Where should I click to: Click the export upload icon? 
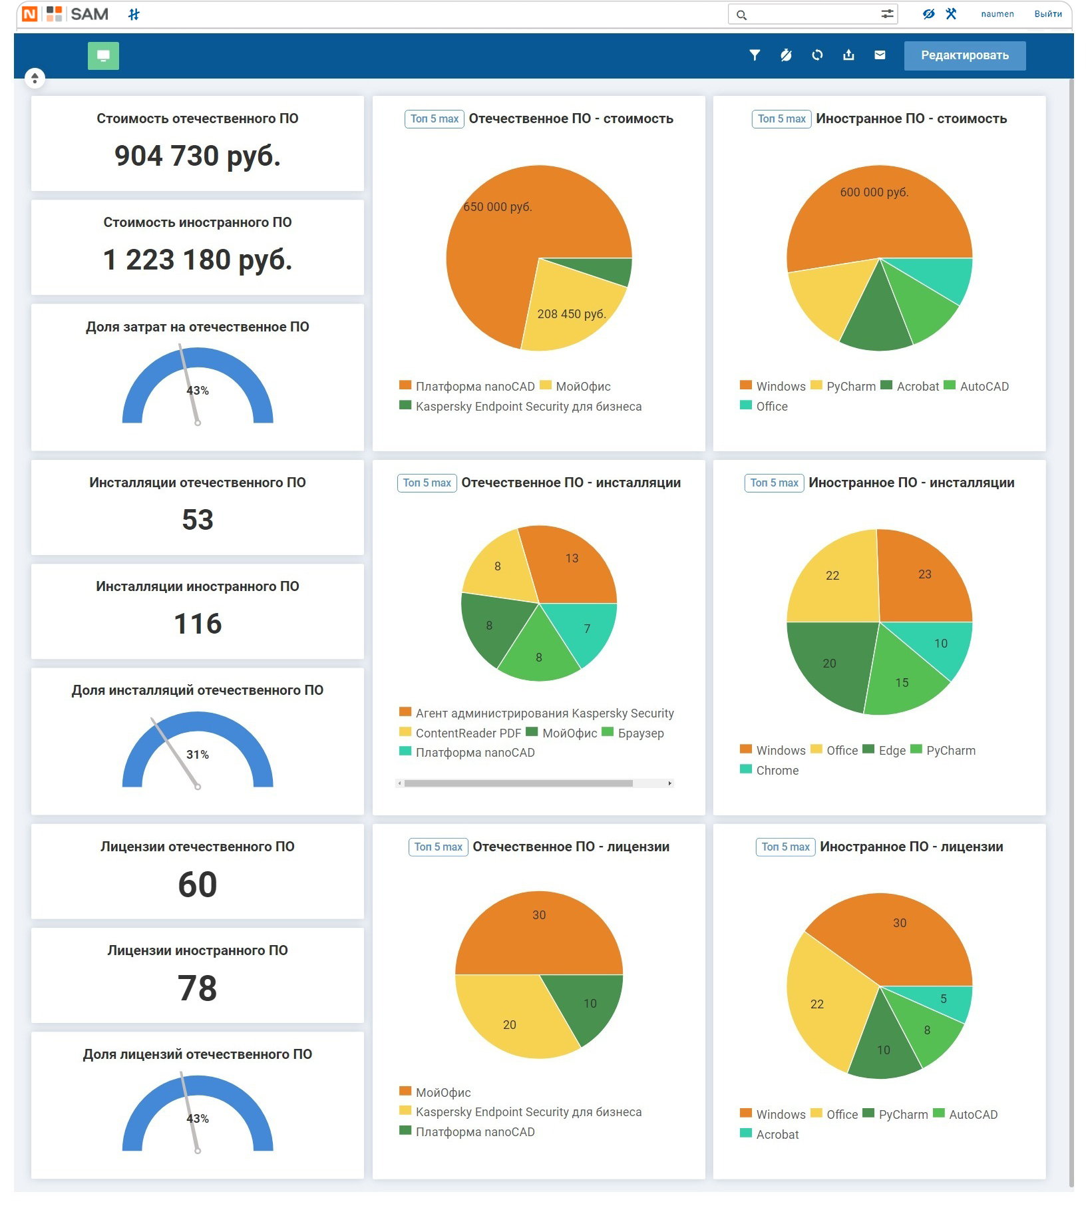coord(848,55)
